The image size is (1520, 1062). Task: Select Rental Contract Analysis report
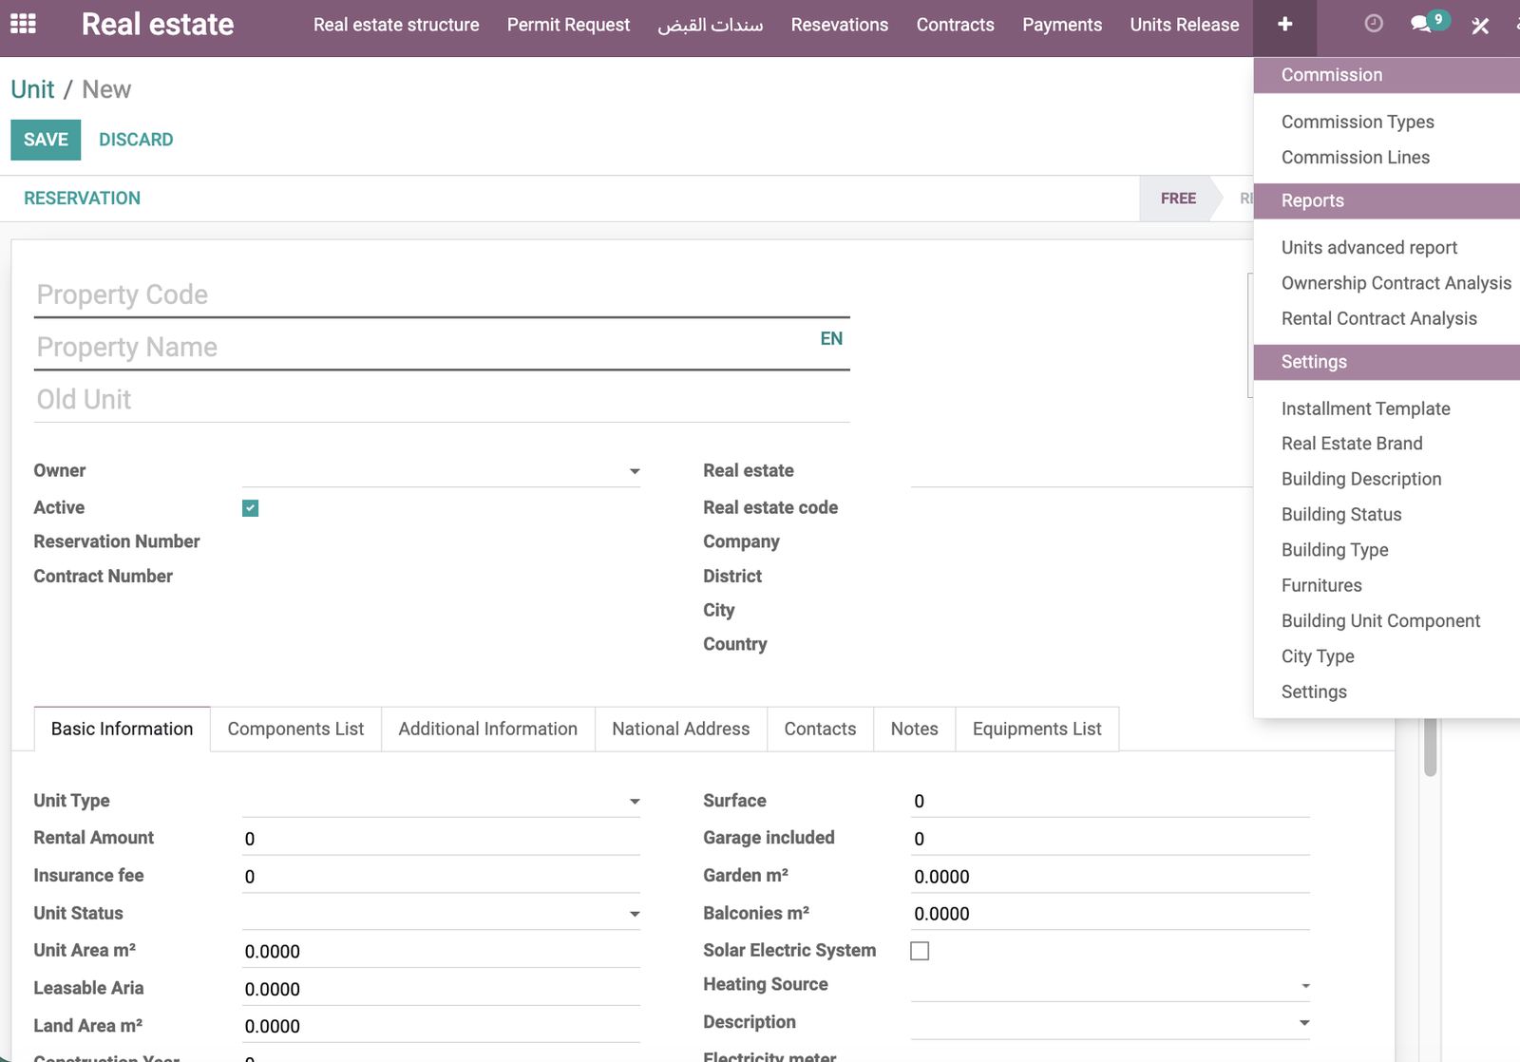point(1378,319)
